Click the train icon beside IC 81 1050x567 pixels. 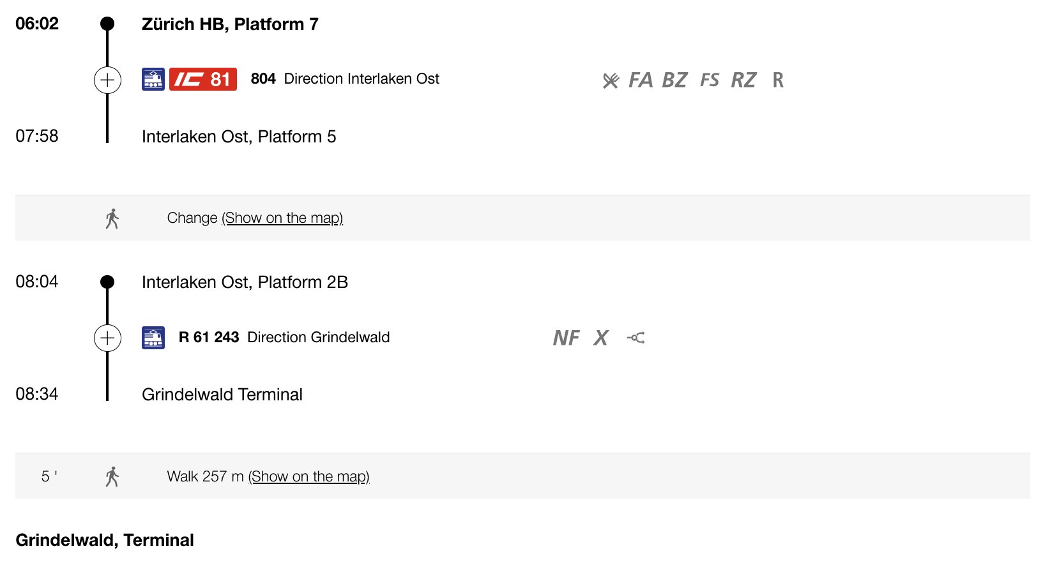(x=153, y=79)
